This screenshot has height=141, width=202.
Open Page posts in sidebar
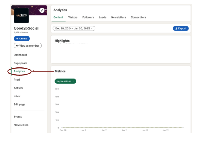point(20,63)
